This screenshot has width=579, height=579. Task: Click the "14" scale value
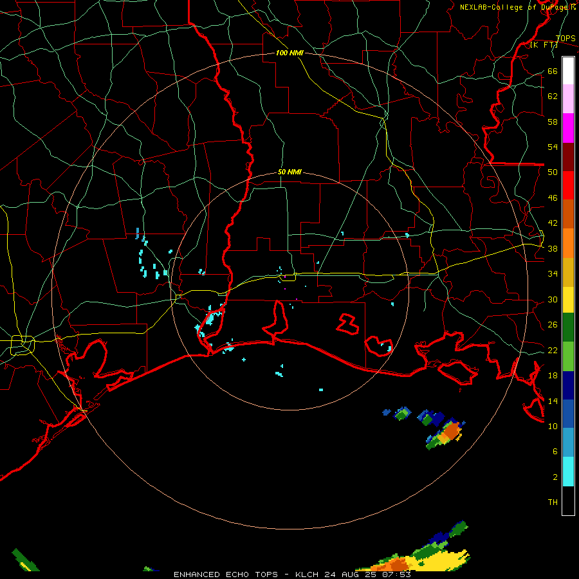(553, 401)
